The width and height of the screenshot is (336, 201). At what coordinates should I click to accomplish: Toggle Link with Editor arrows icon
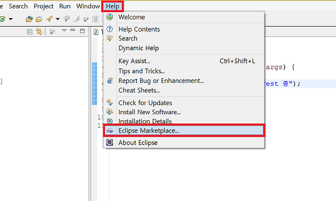click(39, 31)
